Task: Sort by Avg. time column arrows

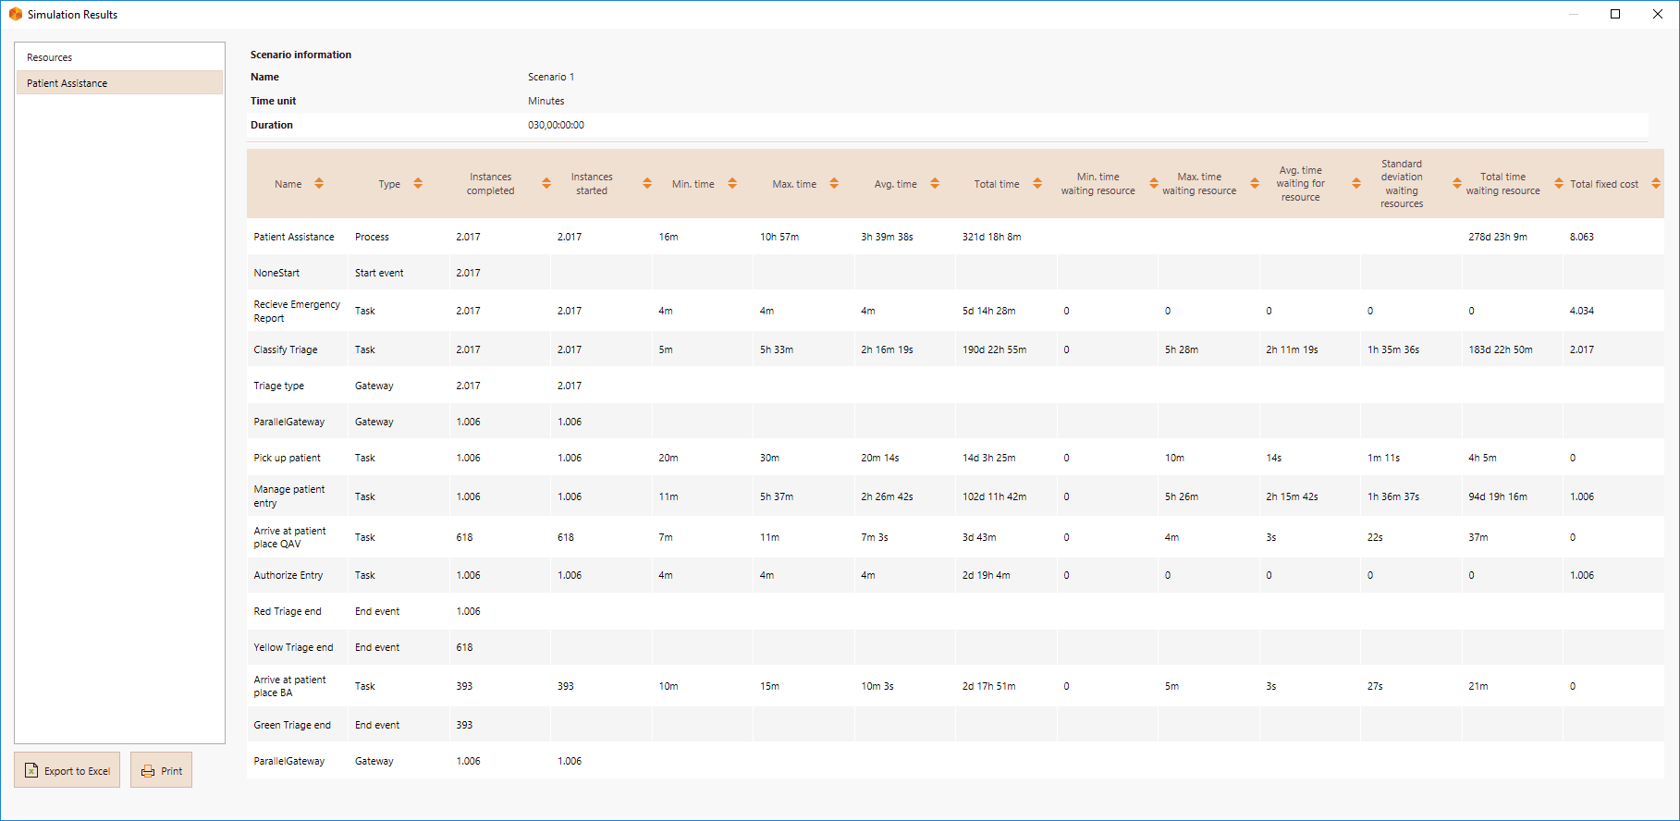Action: tap(935, 184)
